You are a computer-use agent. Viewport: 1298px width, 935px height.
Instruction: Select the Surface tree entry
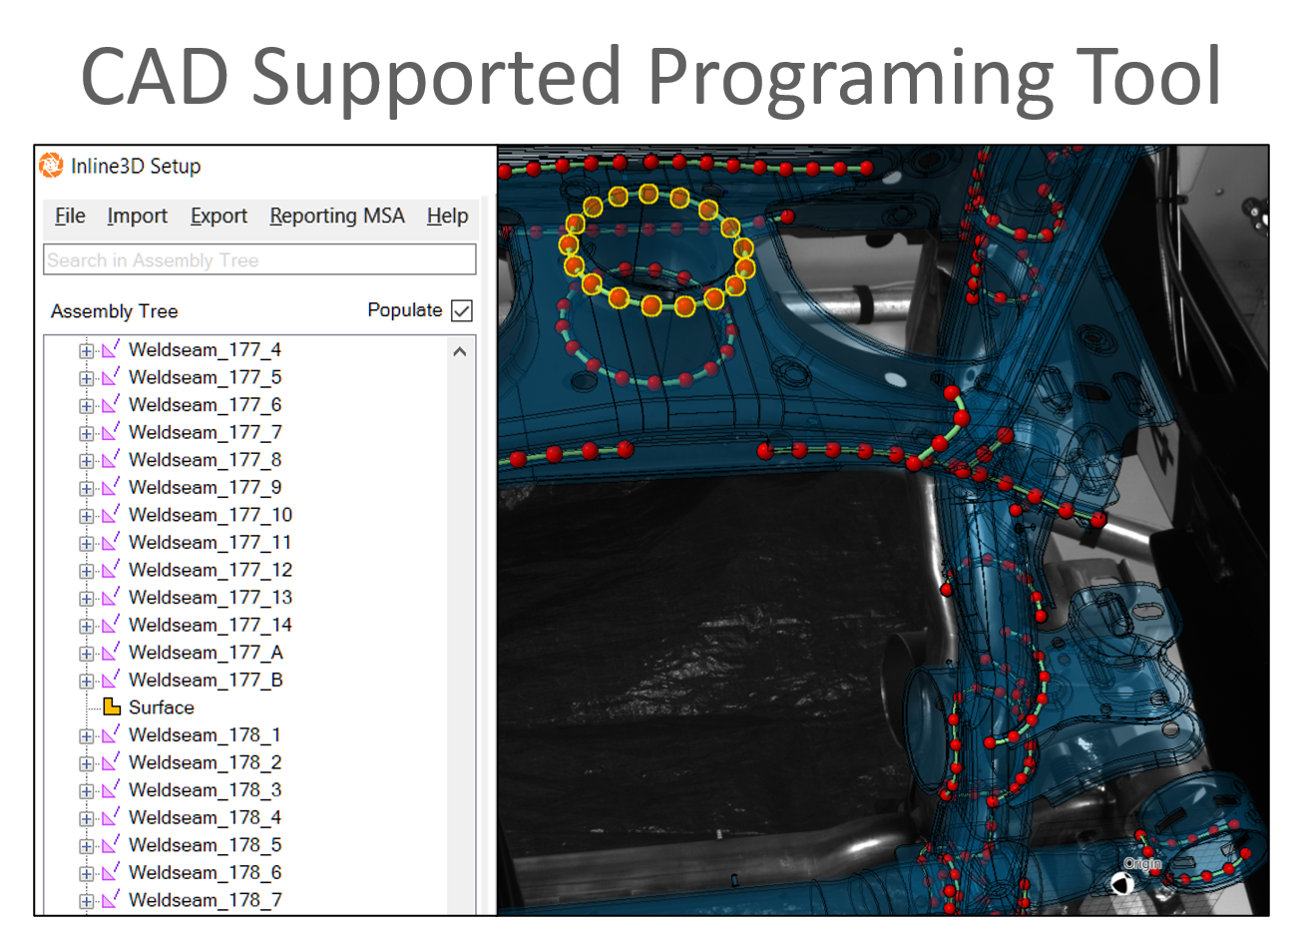point(162,707)
